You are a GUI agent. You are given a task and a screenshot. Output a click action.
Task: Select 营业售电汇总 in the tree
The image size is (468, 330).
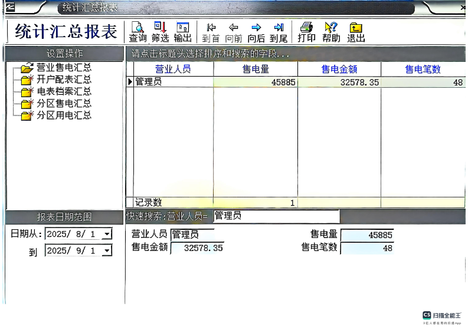point(64,68)
